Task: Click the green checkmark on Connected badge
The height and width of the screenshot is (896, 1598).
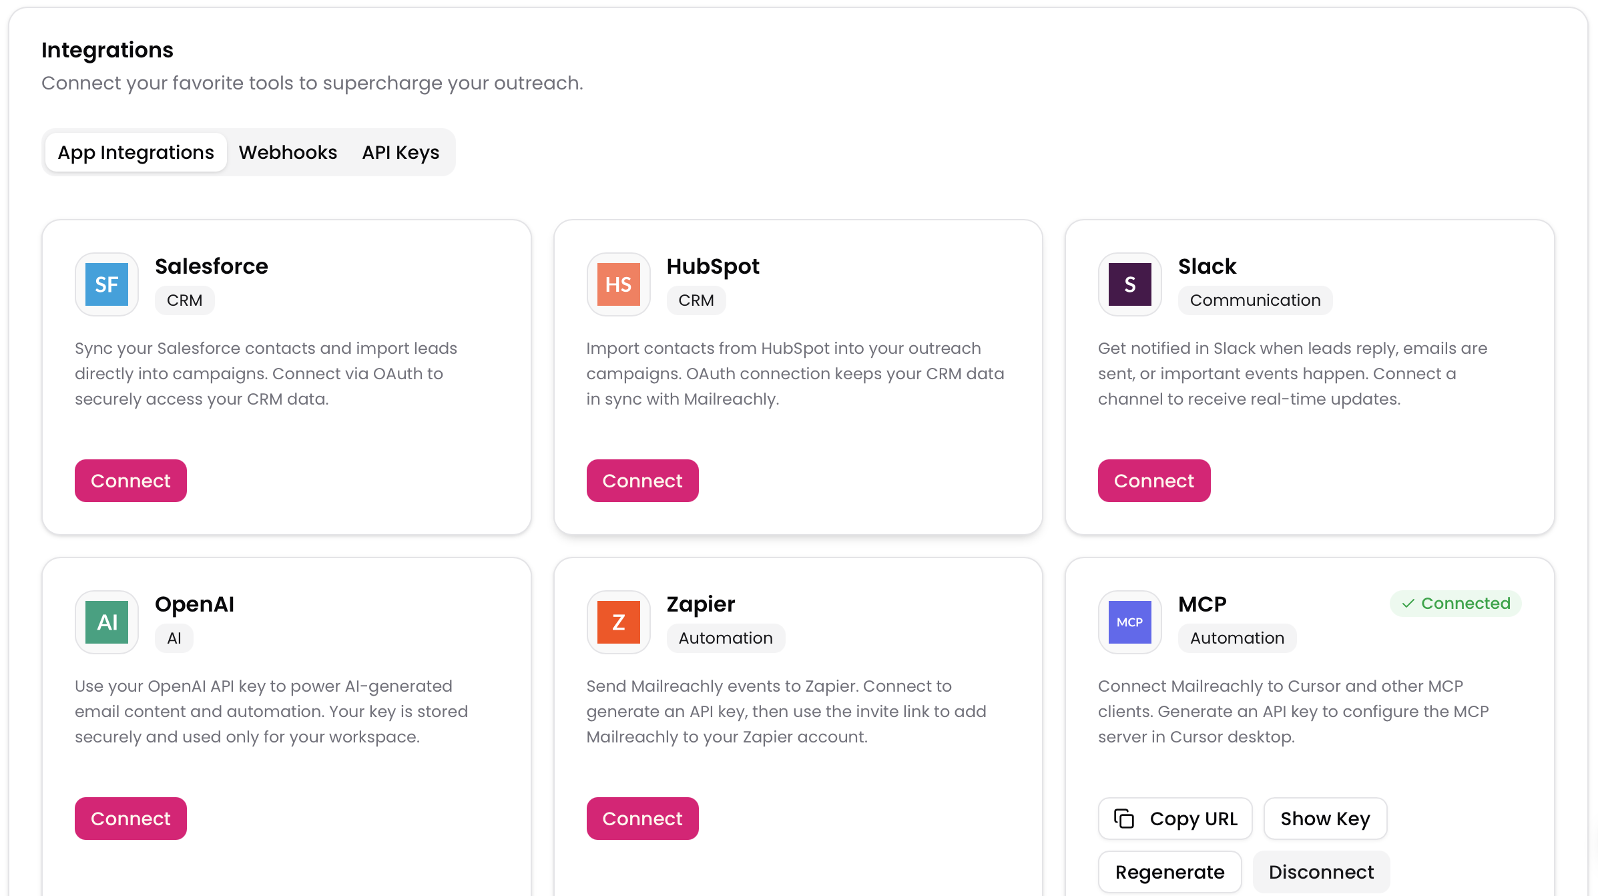Action: pos(1408,603)
